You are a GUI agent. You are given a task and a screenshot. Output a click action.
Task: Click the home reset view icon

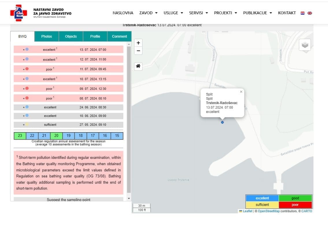(138, 66)
